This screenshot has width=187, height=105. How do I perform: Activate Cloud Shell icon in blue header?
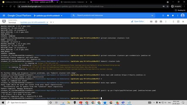coord(163,15)
